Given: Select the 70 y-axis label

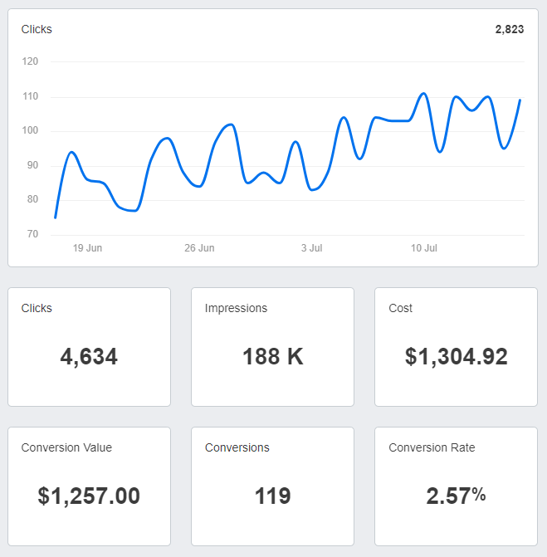Looking at the screenshot, I should point(33,235).
